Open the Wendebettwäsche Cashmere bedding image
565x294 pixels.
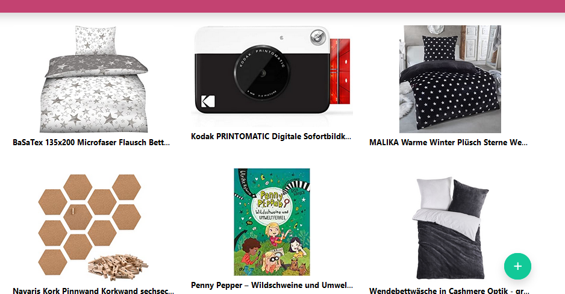(450, 228)
